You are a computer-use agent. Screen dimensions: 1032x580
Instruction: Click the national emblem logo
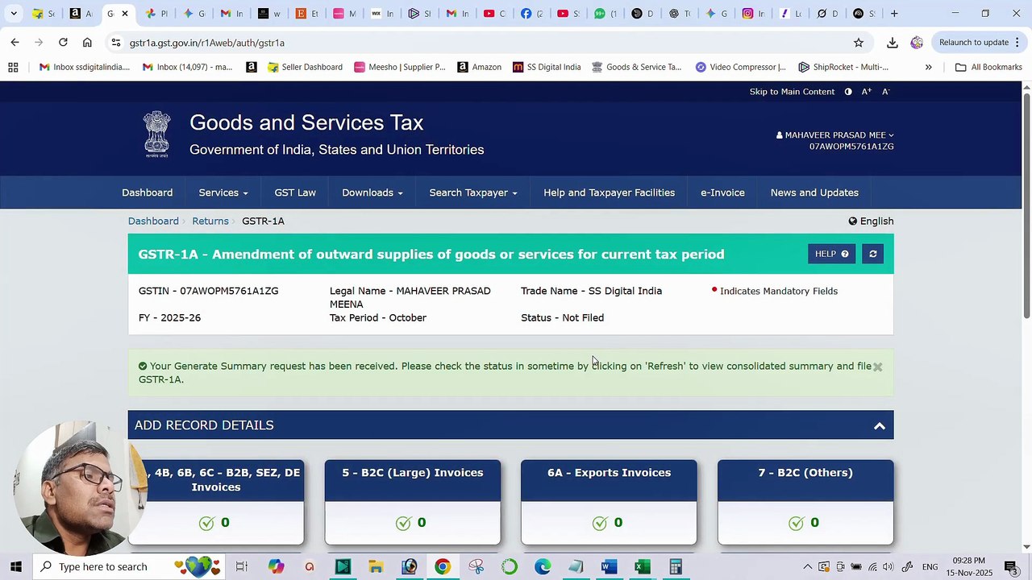coord(157,134)
